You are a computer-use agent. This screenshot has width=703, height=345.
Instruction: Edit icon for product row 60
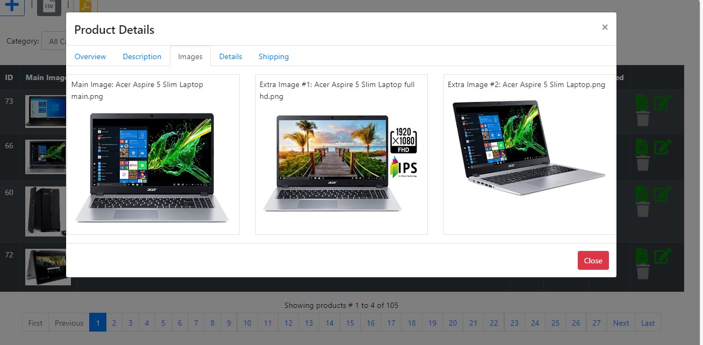point(663,194)
